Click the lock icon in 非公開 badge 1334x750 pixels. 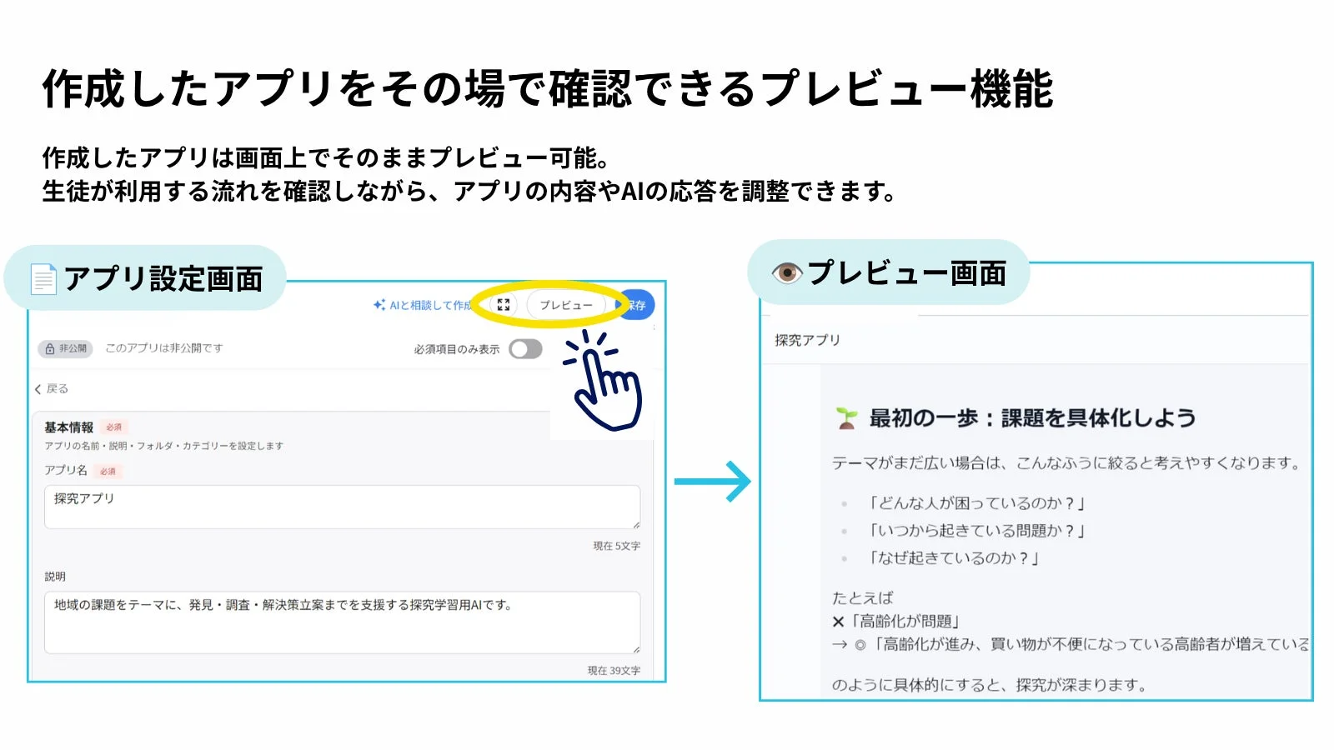(x=50, y=348)
